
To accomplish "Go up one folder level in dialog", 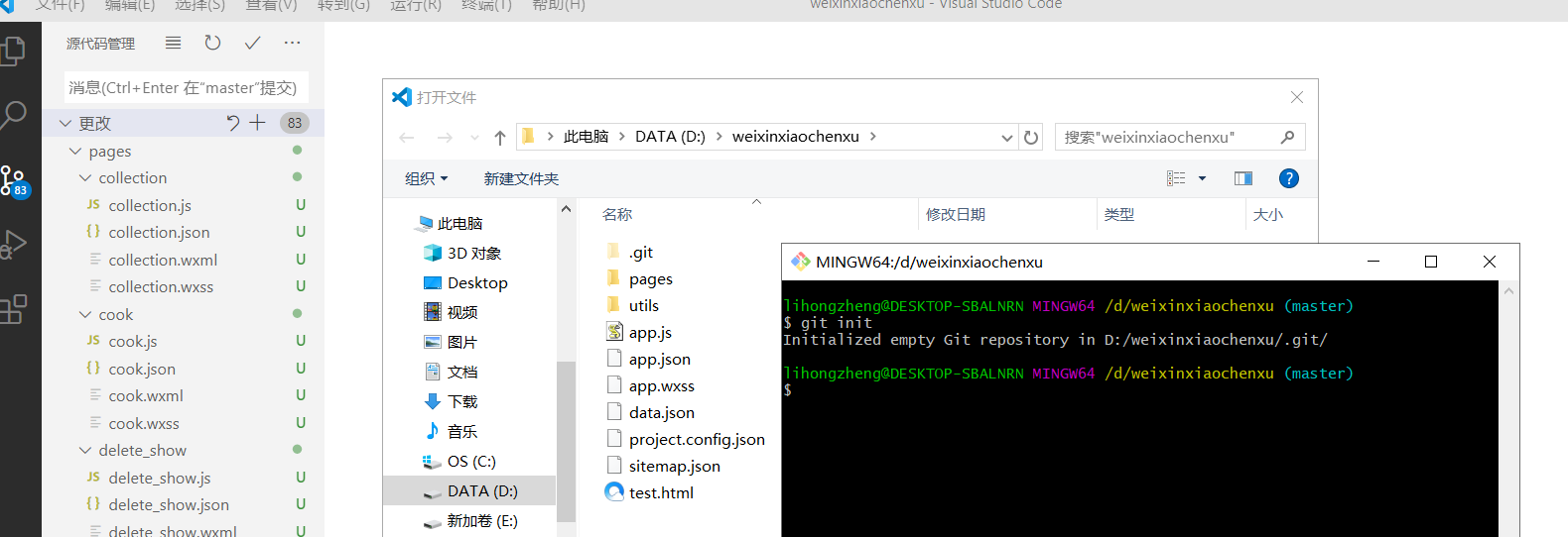I will pyautogui.click(x=500, y=137).
